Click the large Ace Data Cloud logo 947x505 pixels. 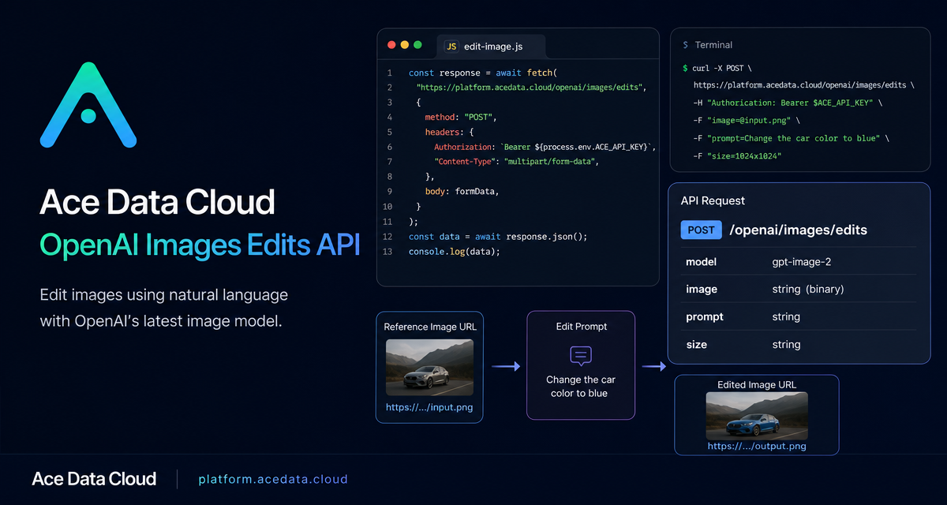[x=88, y=106]
